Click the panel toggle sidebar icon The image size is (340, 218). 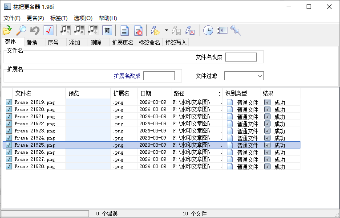coord(222,30)
